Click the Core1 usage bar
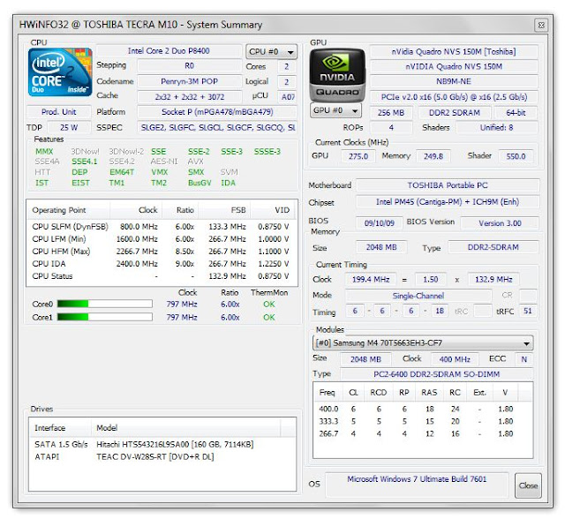Image resolution: width=565 pixels, height=519 pixels. point(105,317)
